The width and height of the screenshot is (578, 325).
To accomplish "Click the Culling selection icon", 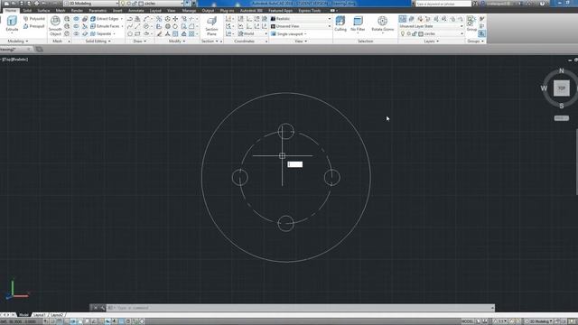I will point(340,24).
